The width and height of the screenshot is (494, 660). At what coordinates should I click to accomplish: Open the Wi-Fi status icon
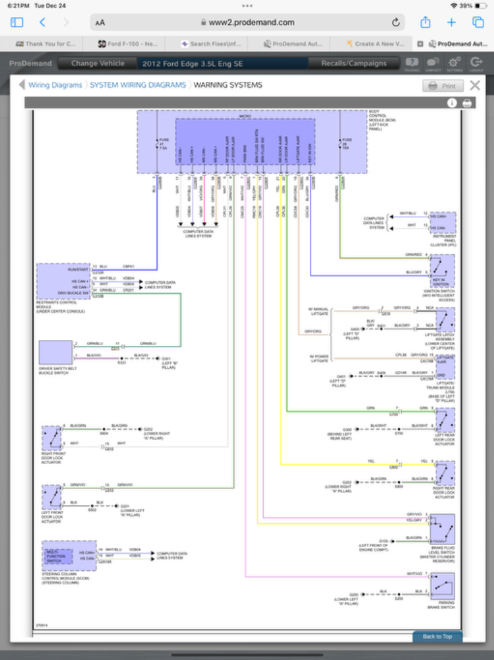[454, 6]
